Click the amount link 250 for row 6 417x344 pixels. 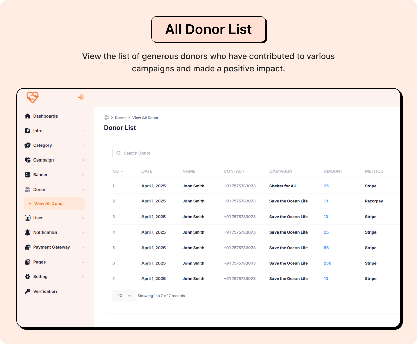click(327, 263)
